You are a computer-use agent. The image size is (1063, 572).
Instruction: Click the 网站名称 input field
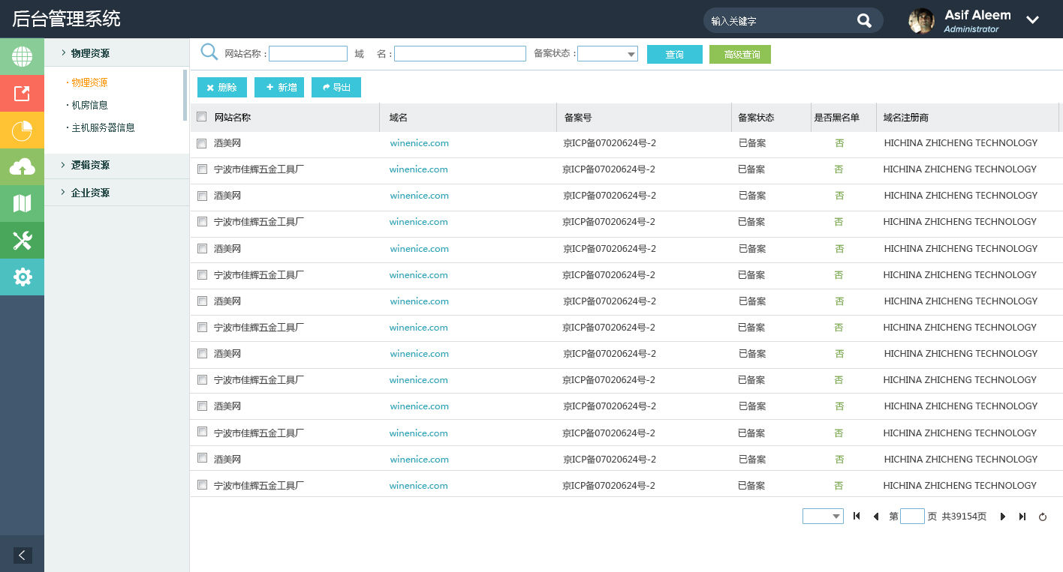[308, 54]
